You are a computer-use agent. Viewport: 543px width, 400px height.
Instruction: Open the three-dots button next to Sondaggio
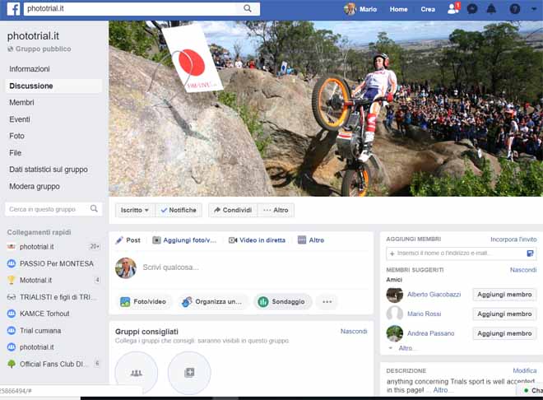point(327,301)
